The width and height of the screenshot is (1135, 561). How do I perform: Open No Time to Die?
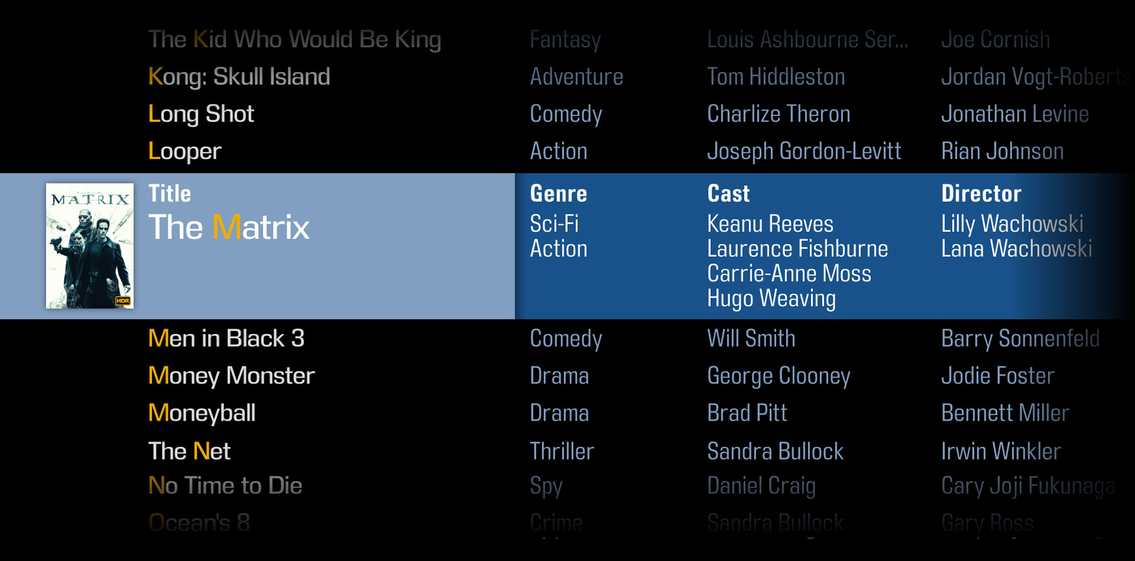225,485
